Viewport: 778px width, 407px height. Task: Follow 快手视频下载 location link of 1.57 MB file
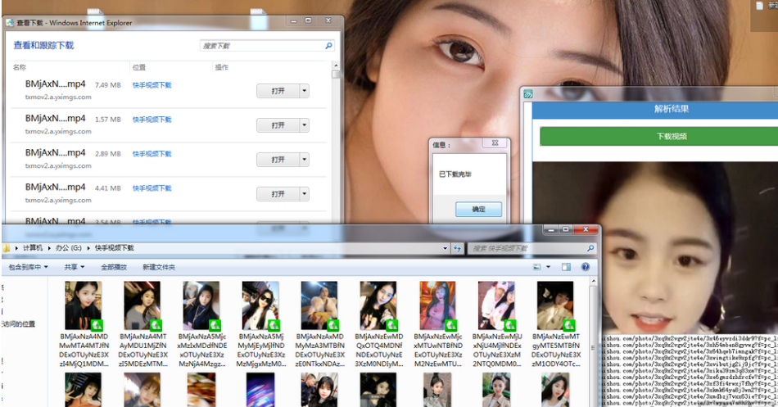(152, 120)
